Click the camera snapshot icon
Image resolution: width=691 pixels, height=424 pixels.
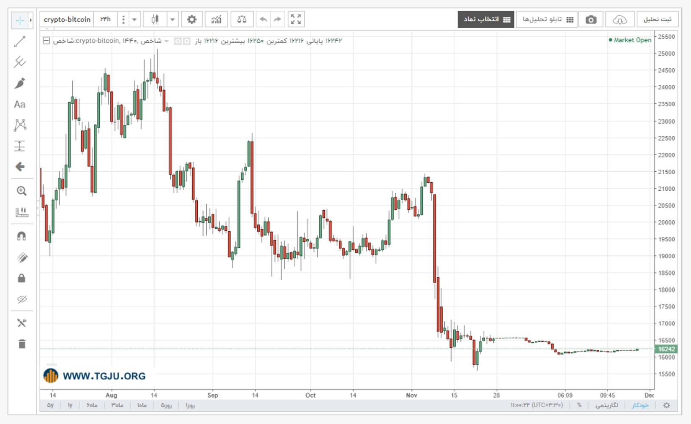click(591, 20)
